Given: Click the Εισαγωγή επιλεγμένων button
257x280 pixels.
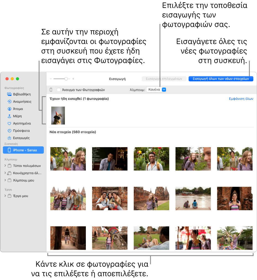Looking at the screenshot, I should [x=164, y=79].
